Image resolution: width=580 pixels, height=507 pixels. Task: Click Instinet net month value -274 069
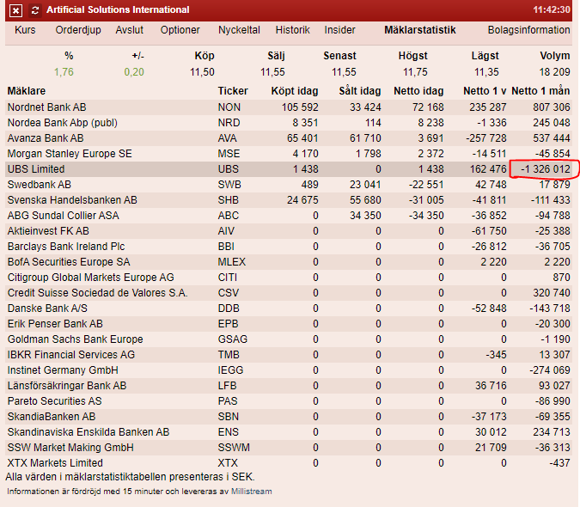tap(550, 370)
